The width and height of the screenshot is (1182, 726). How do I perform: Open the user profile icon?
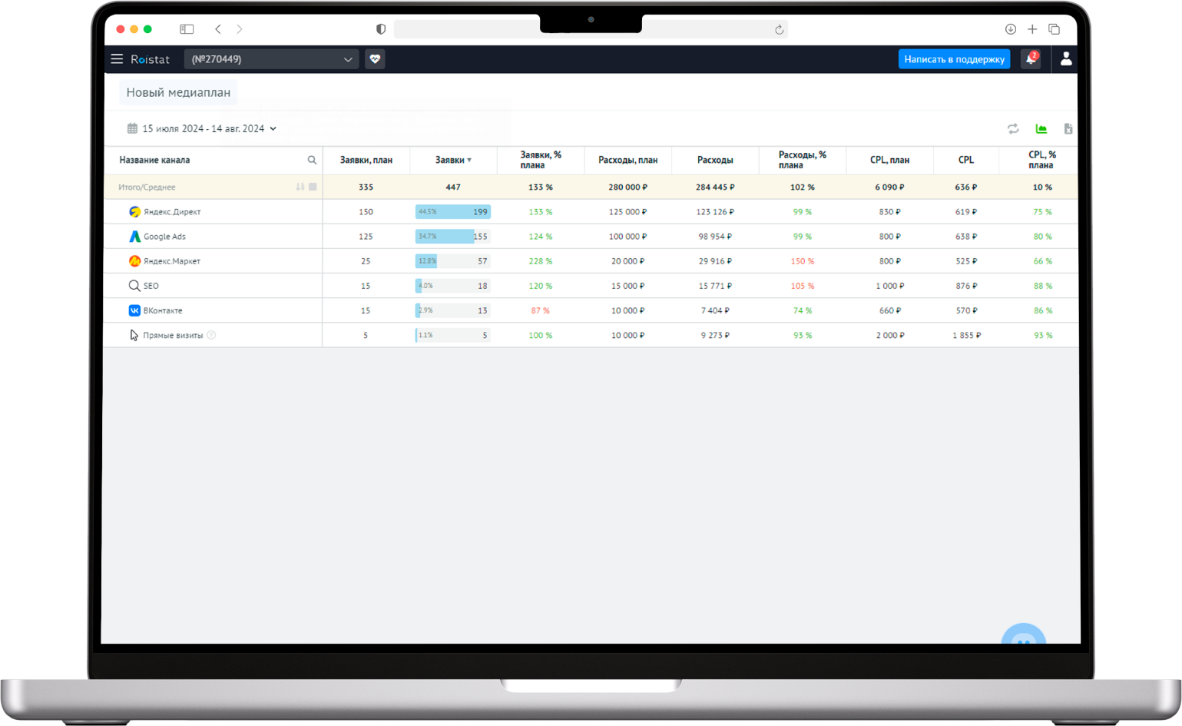[1066, 59]
